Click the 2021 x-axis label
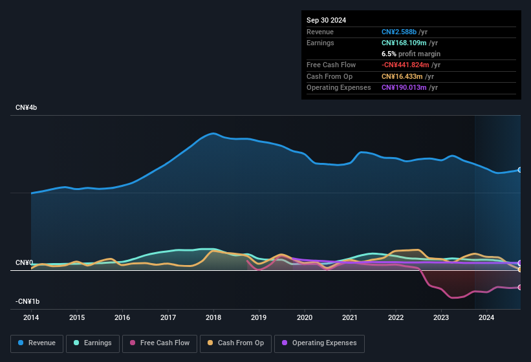 click(x=350, y=317)
